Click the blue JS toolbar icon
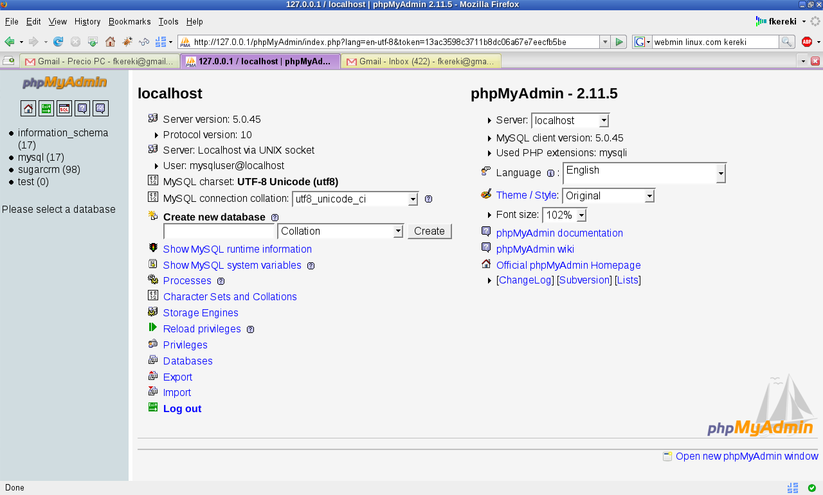Viewport: 823px width, 495px height. point(161,42)
